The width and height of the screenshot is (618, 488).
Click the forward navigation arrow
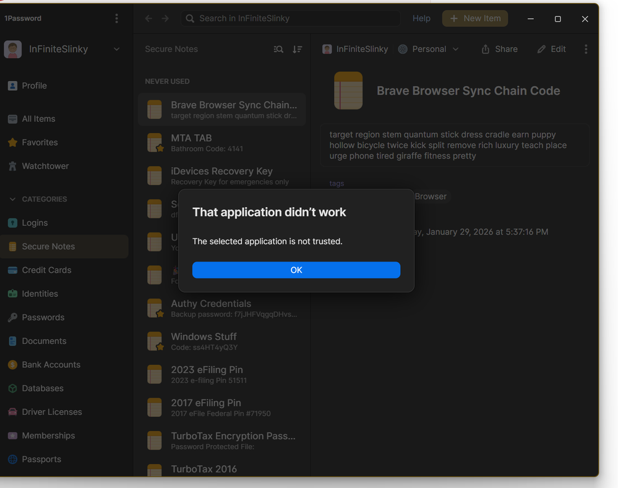coord(165,19)
